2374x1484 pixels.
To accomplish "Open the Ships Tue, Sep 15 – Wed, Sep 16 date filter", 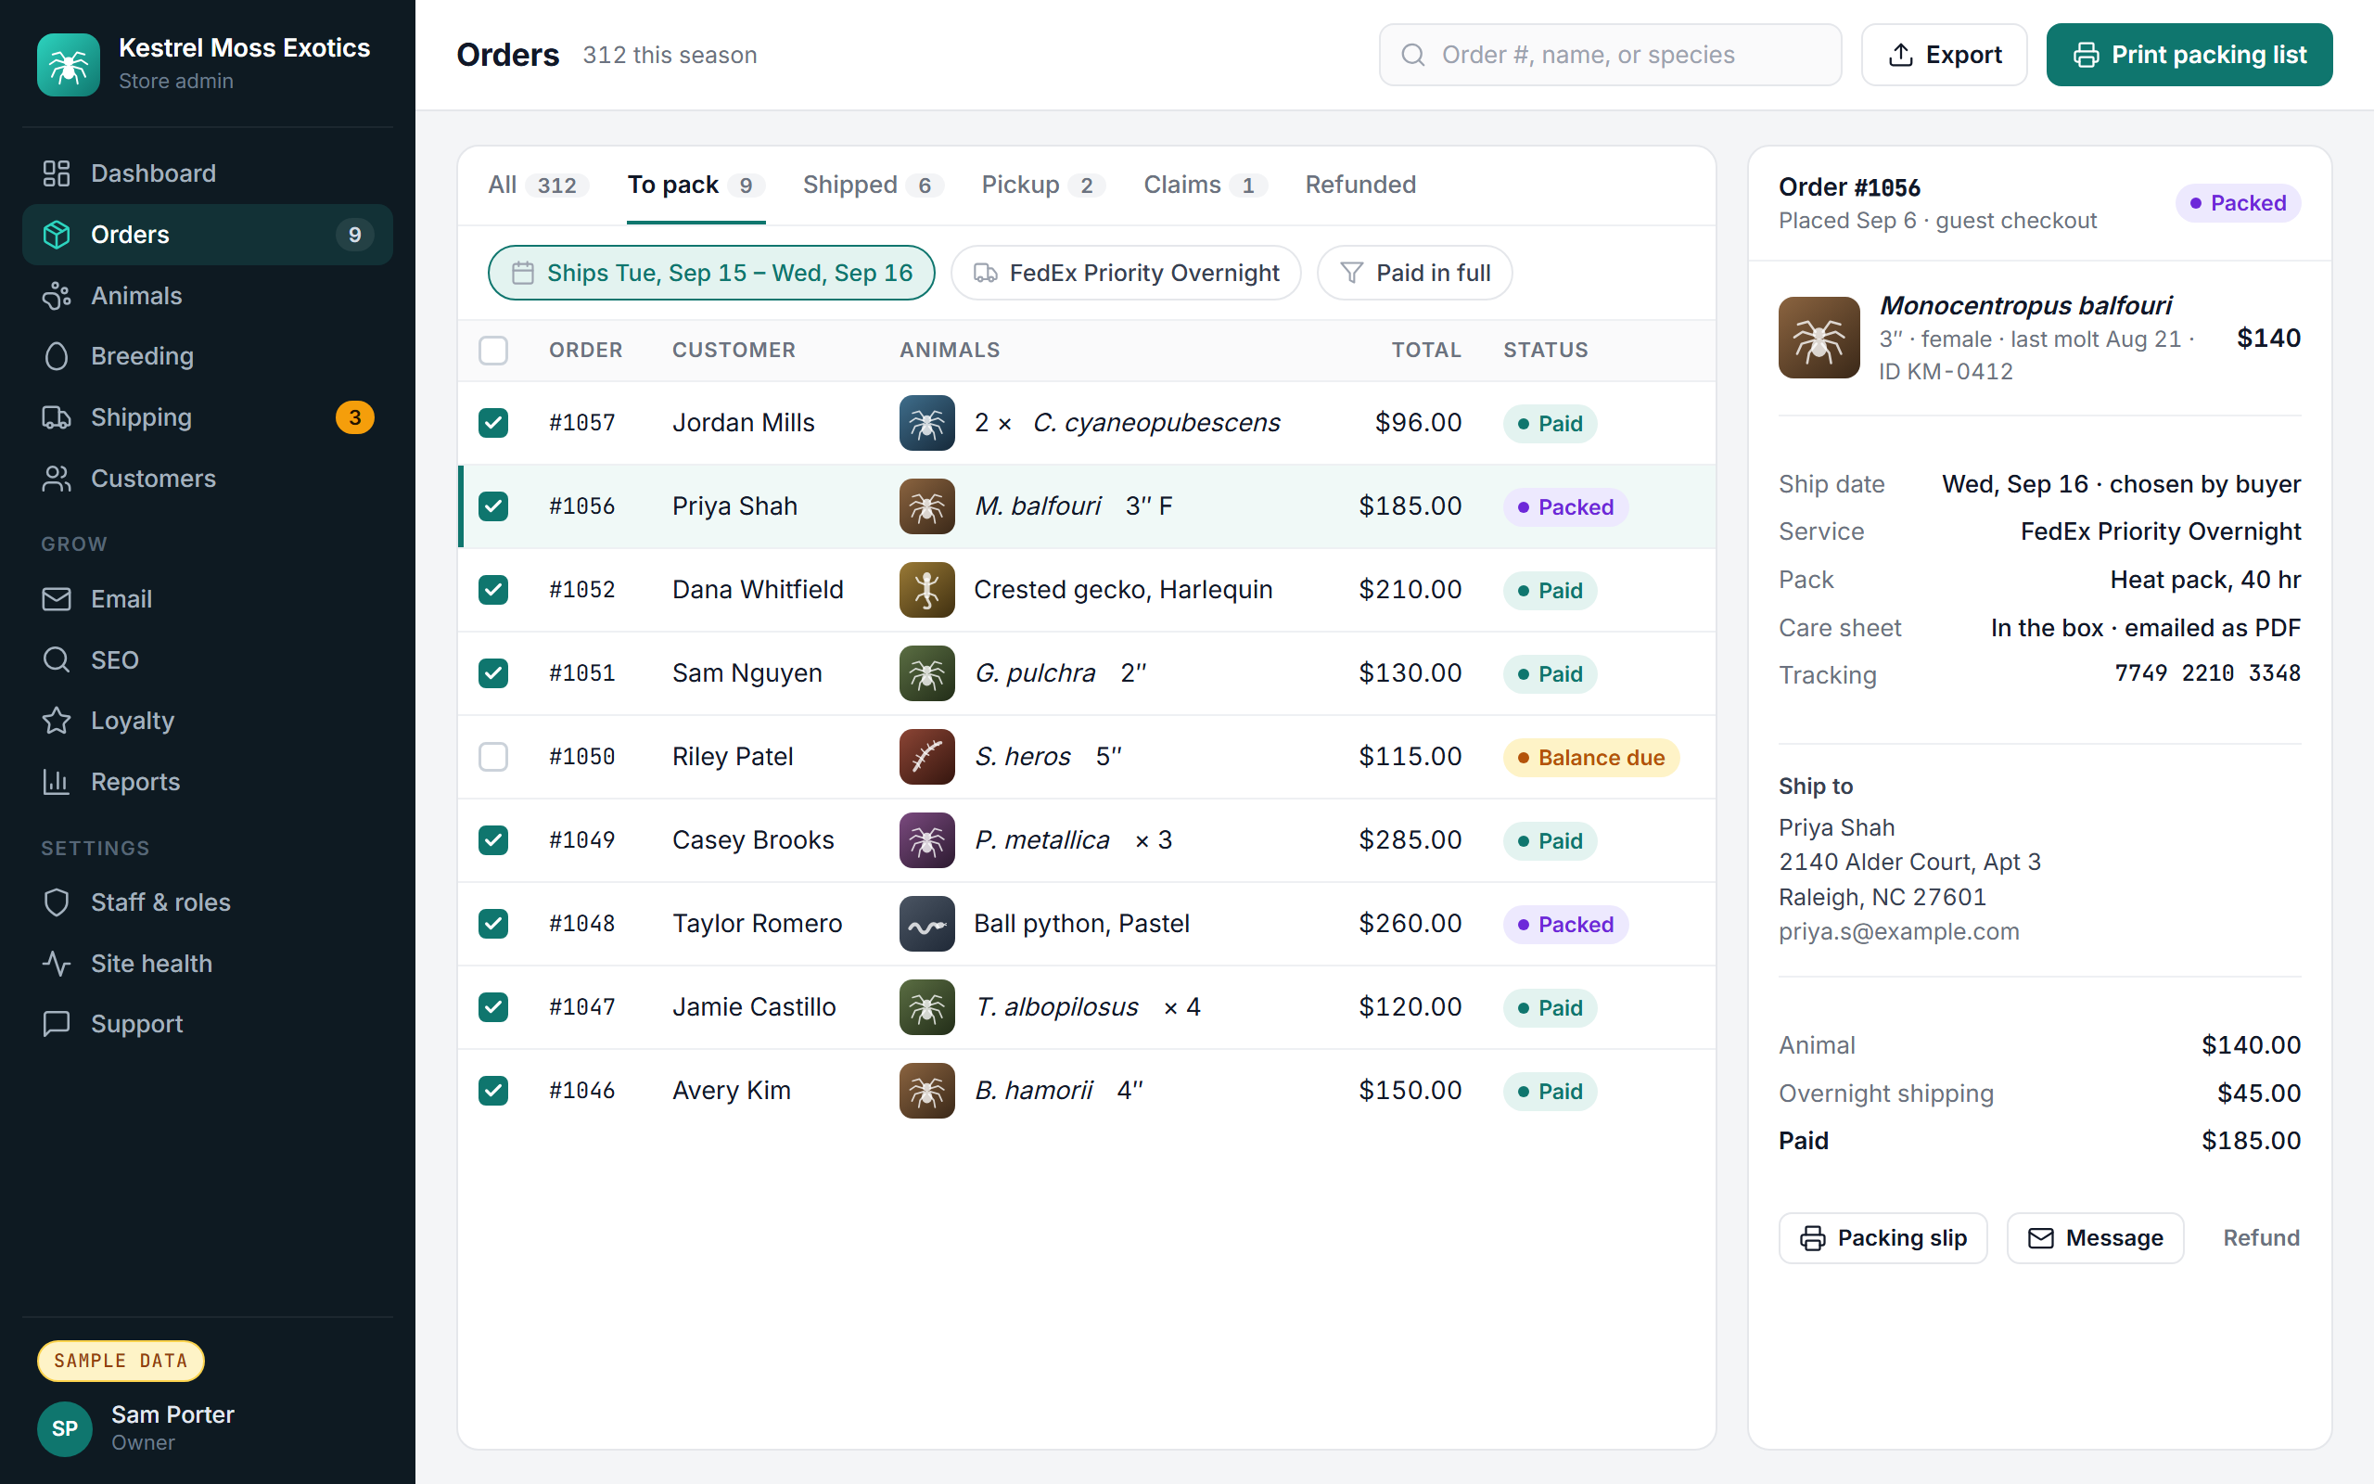I will point(711,273).
